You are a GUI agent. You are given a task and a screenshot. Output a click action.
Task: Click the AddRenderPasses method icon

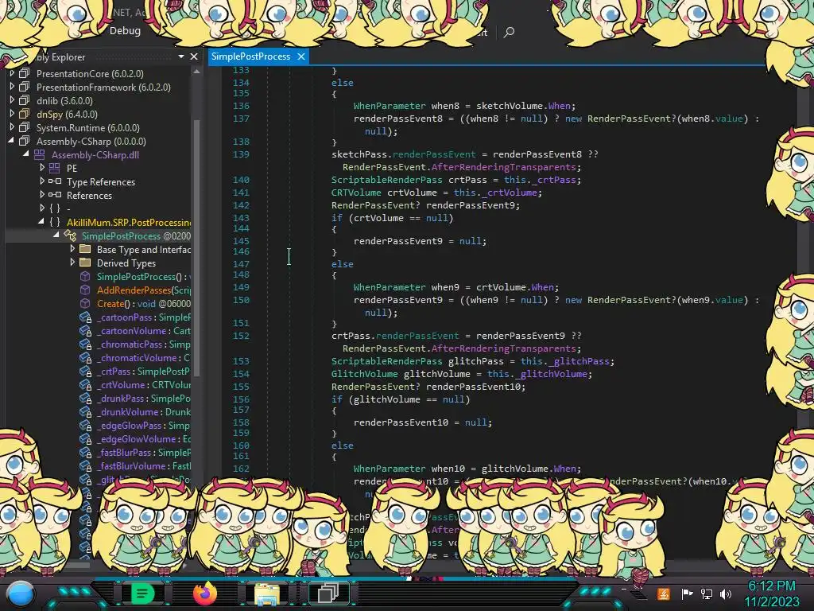click(85, 290)
